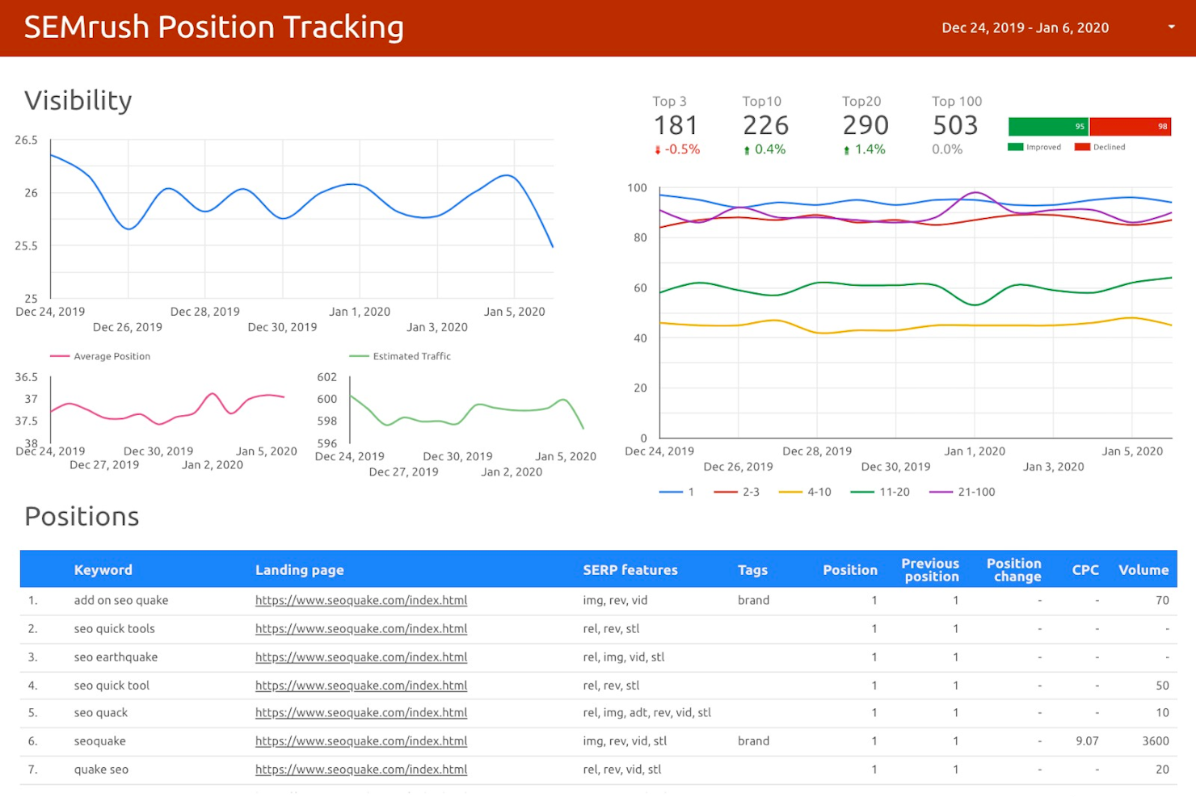Sort table by Tags column header
The width and height of the screenshot is (1196, 797).
752,570
